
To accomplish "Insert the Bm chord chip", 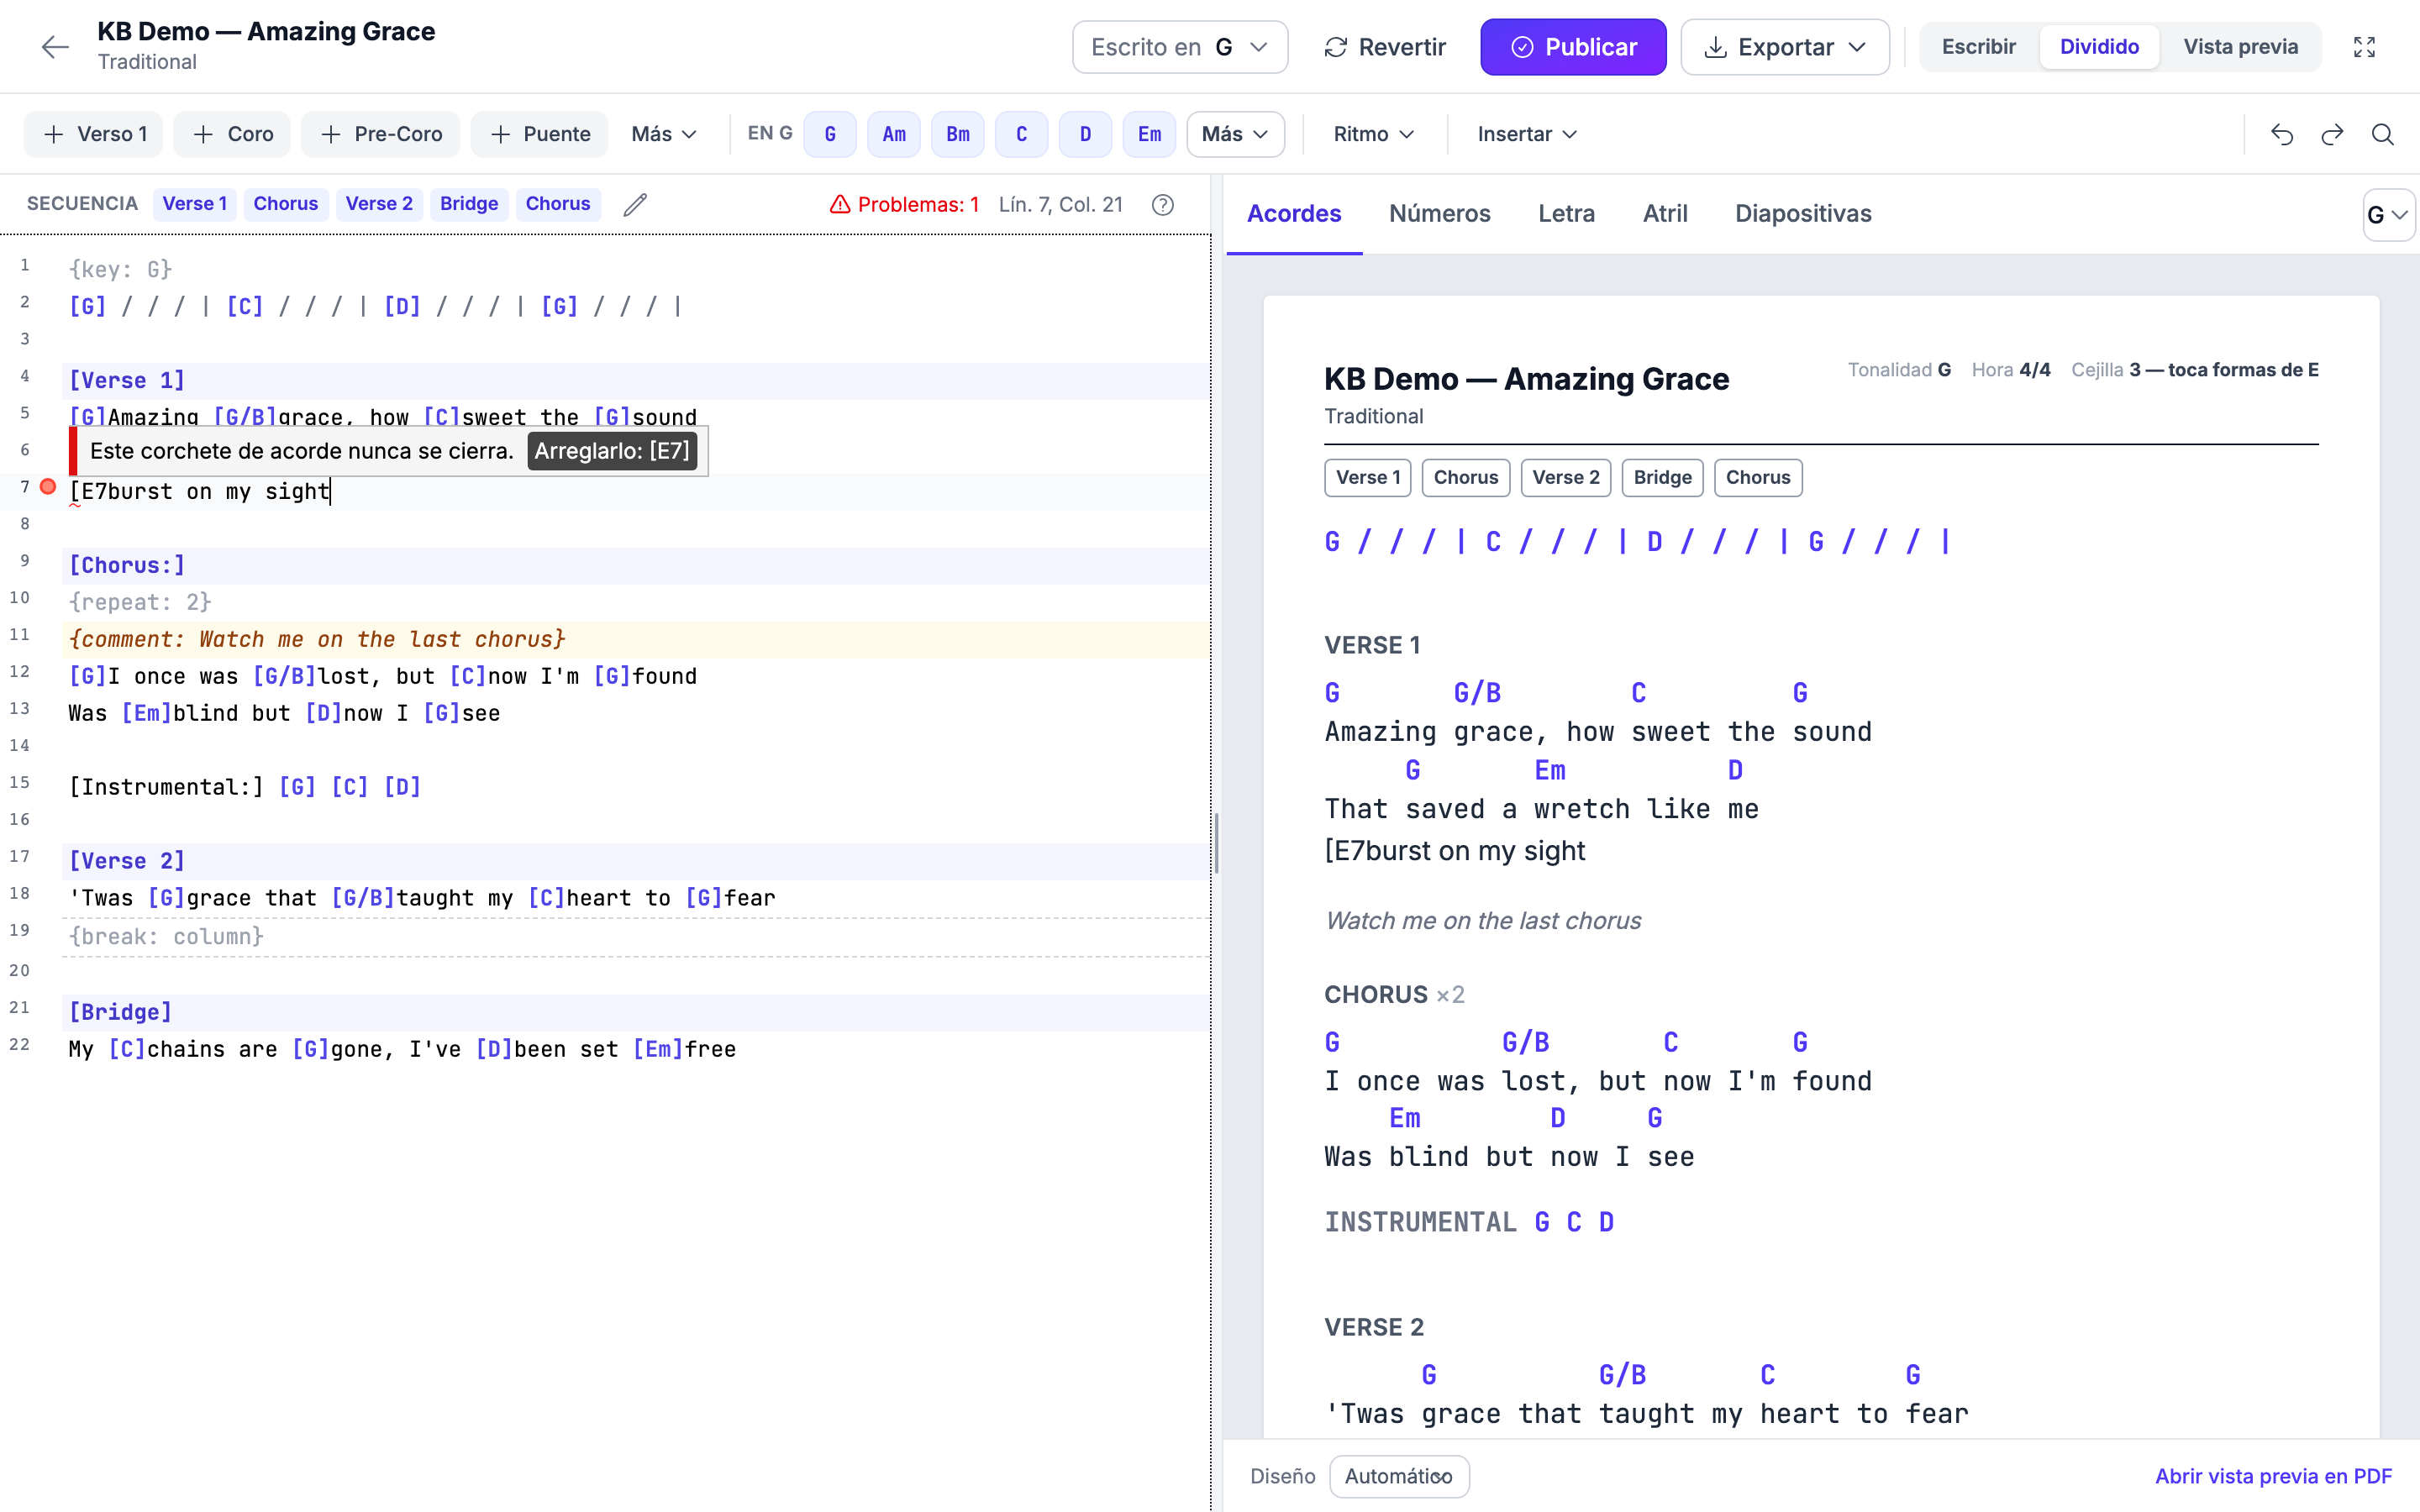I will [958, 134].
